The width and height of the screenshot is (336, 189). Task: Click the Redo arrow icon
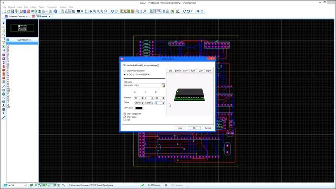[x=116, y=11]
